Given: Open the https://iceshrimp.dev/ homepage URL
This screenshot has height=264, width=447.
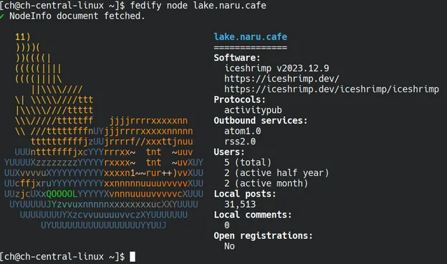Looking at the screenshot, I should click(x=282, y=79).
